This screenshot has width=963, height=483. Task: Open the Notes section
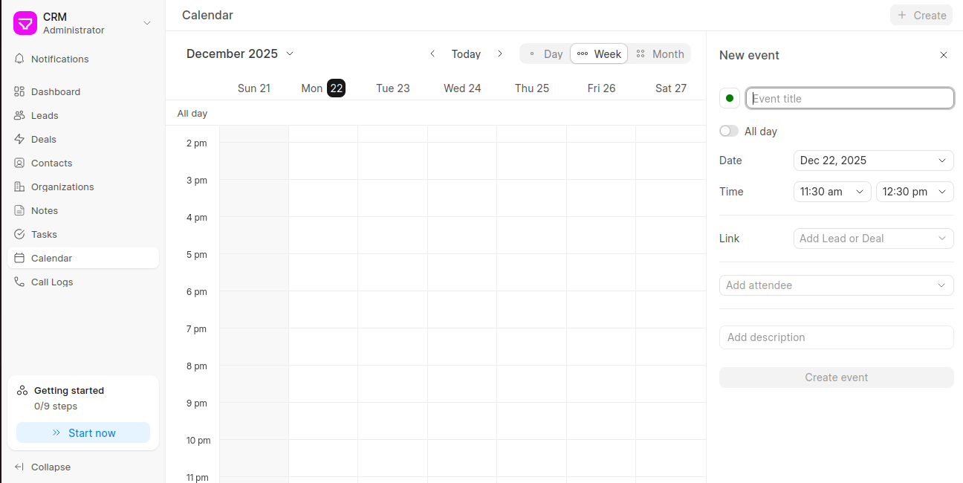pyautogui.click(x=45, y=210)
